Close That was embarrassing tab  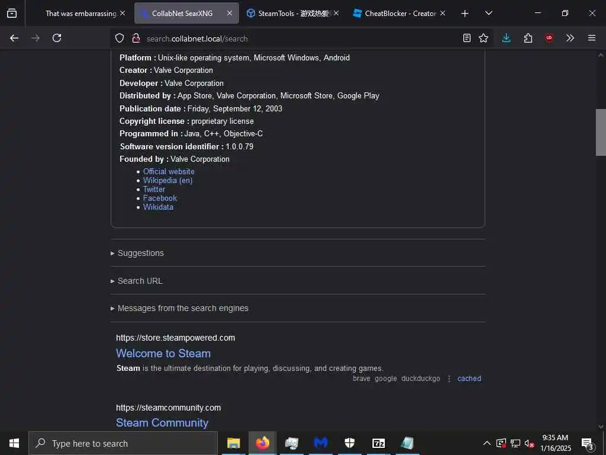[x=123, y=13]
